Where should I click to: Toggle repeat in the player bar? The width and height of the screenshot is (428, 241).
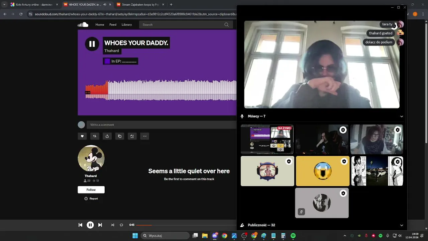point(121,225)
